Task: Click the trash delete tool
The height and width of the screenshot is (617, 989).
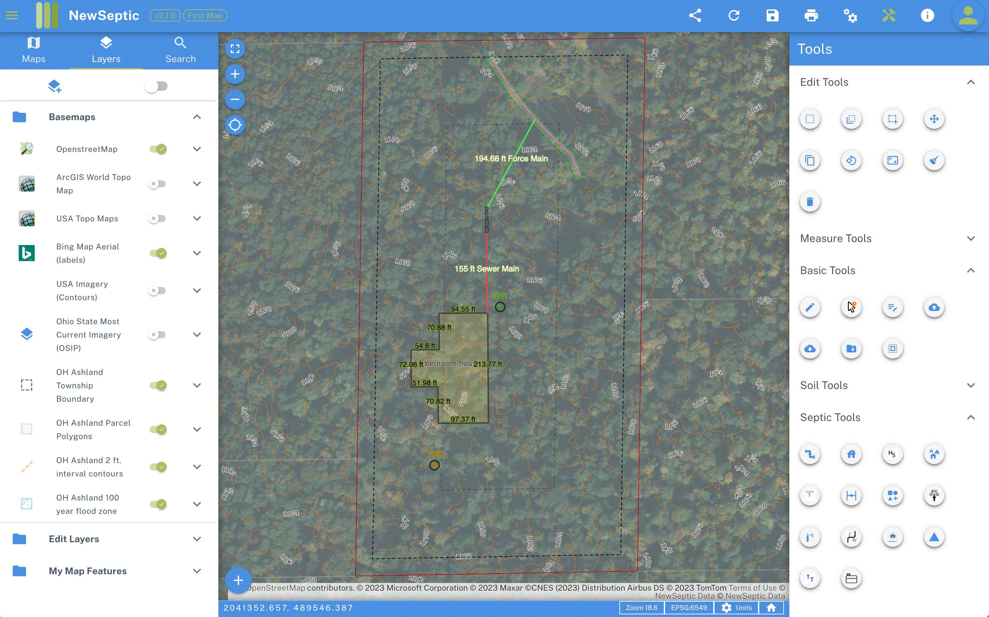Action: point(810,202)
